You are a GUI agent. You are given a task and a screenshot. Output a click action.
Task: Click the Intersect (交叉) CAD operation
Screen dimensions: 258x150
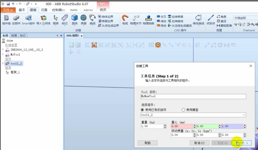pos(161,17)
